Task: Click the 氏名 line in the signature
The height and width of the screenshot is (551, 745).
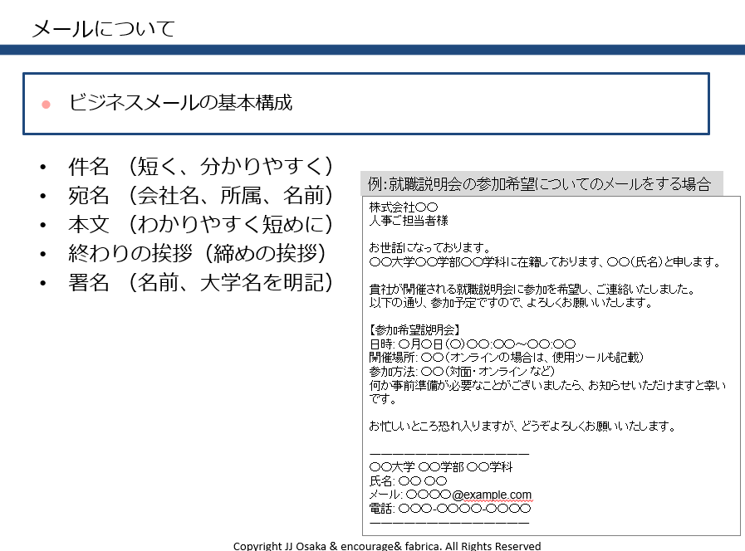Action: pyautogui.click(x=408, y=481)
